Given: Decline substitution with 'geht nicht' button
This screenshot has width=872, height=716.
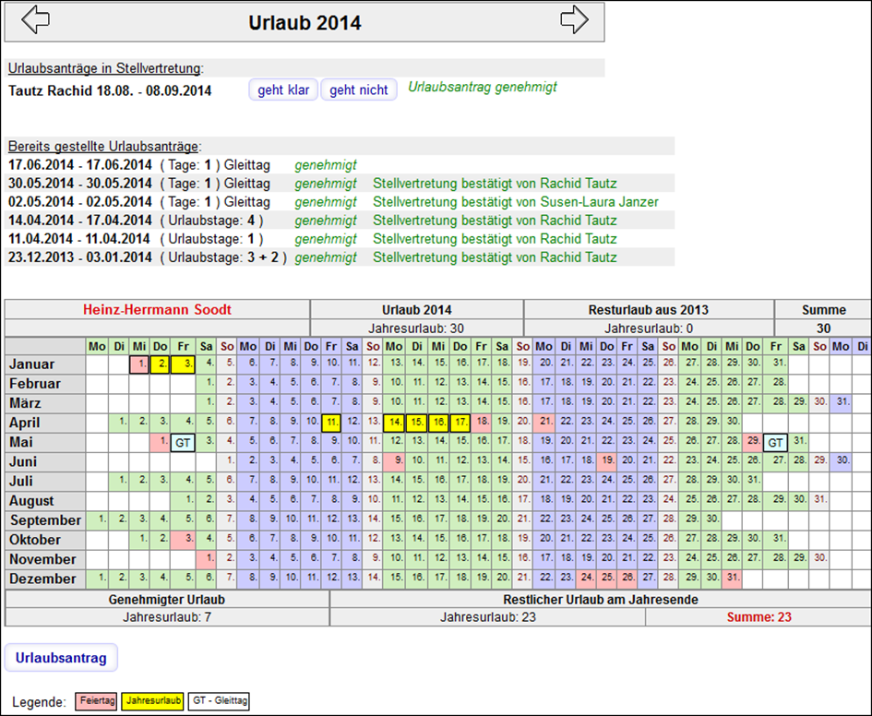Looking at the screenshot, I should (359, 89).
